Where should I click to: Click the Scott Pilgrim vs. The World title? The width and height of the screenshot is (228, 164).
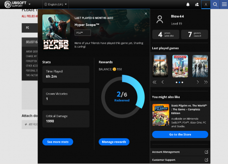[189, 109]
